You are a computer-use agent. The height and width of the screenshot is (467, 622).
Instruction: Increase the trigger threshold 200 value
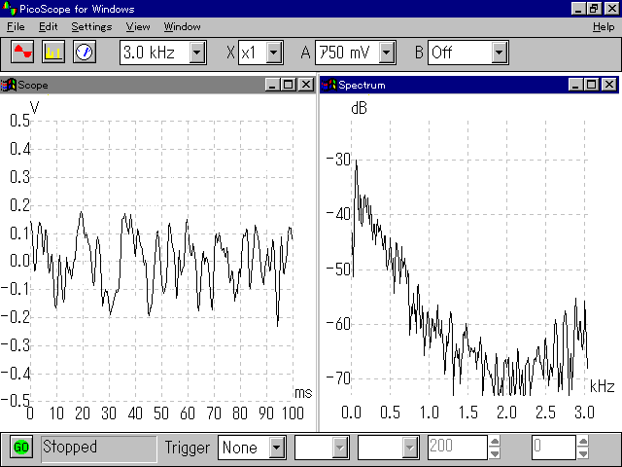click(495, 441)
